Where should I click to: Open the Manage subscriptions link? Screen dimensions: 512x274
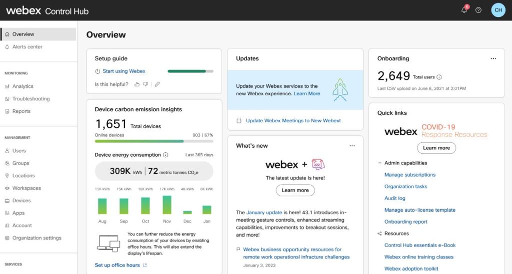(x=409, y=175)
